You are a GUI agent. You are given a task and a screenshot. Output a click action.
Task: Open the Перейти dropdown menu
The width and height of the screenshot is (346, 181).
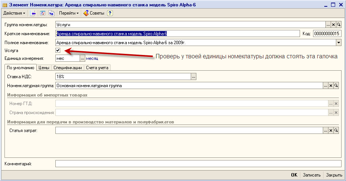click(69, 13)
